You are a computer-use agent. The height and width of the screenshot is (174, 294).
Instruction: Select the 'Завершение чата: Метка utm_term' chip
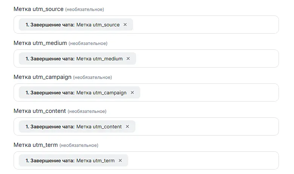[x=70, y=160]
